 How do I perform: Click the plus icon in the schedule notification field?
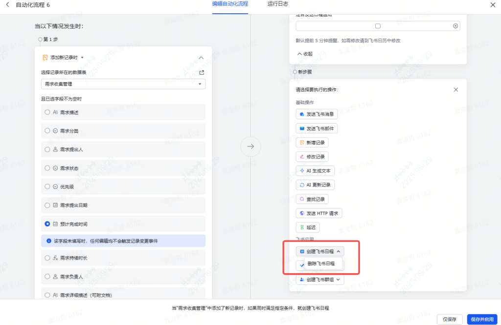(x=455, y=26)
